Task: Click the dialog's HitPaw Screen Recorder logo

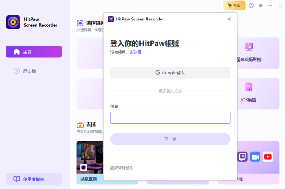Action: coord(111,19)
